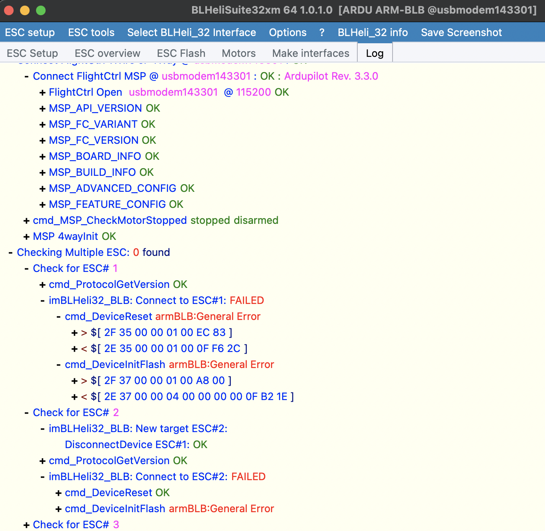The width and height of the screenshot is (545, 531).
Task: Collapse the Check for ESC# 1 entry
Action: (x=26, y=268)
